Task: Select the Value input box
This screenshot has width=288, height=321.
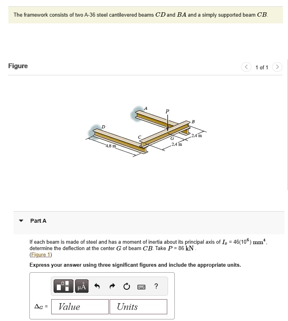Action: click(x=79, y=306)
